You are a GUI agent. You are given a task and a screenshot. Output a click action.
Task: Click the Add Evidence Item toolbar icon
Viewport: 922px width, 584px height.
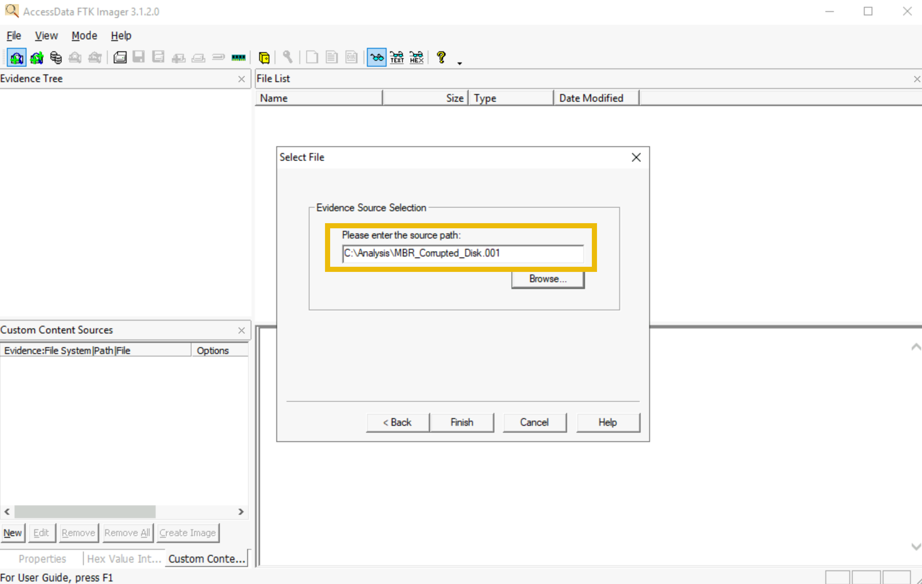(x=17, y=57)
